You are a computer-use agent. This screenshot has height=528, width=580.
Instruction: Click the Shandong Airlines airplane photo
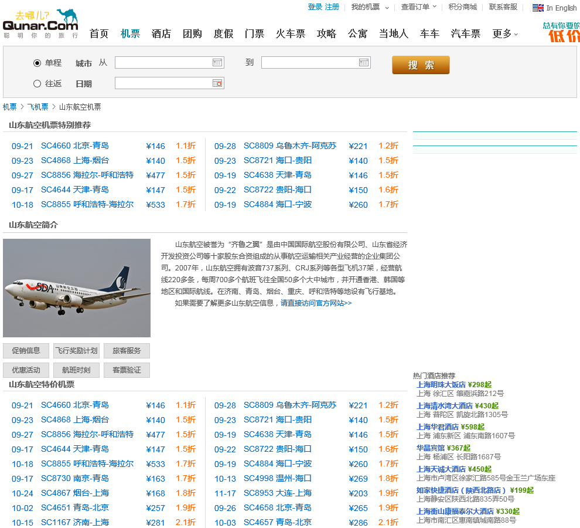(x=77, y=288)
